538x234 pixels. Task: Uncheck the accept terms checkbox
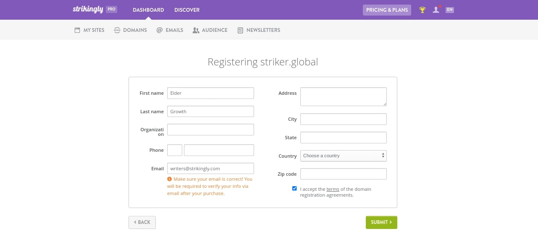(294, 189)
